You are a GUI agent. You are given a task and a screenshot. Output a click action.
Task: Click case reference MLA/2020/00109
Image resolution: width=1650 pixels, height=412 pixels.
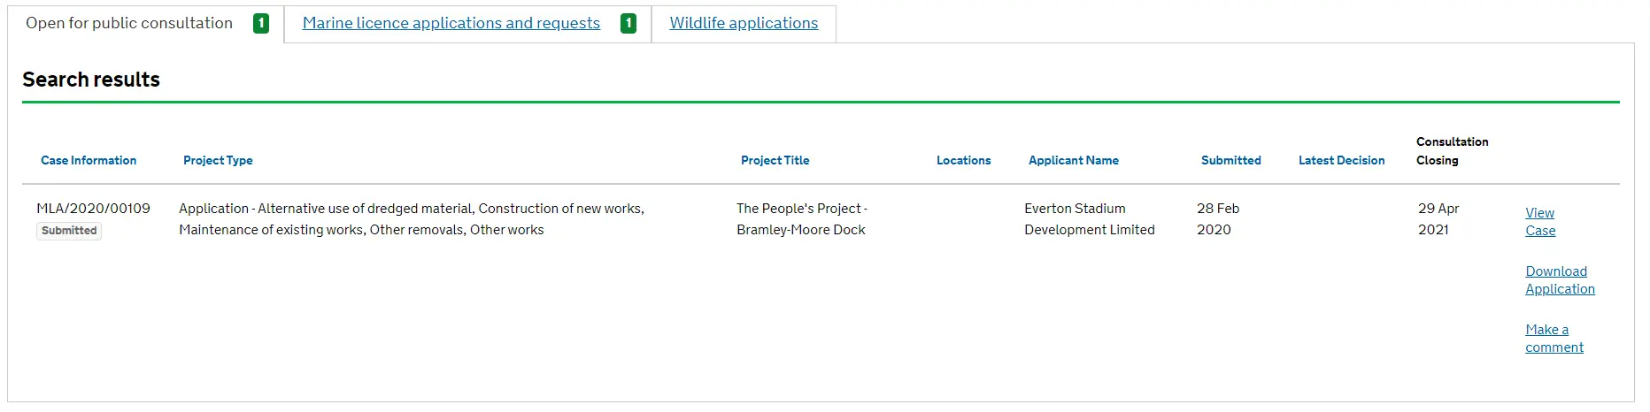[93, 209]
